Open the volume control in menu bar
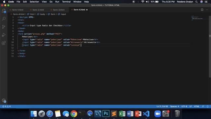This screenshot has width=211, height=119. pyautogui.click(x=147, y=2)
